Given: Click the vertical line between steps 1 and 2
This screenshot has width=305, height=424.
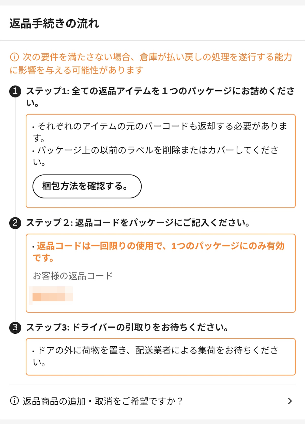Looking at the screenshot, I should (15, 158).
